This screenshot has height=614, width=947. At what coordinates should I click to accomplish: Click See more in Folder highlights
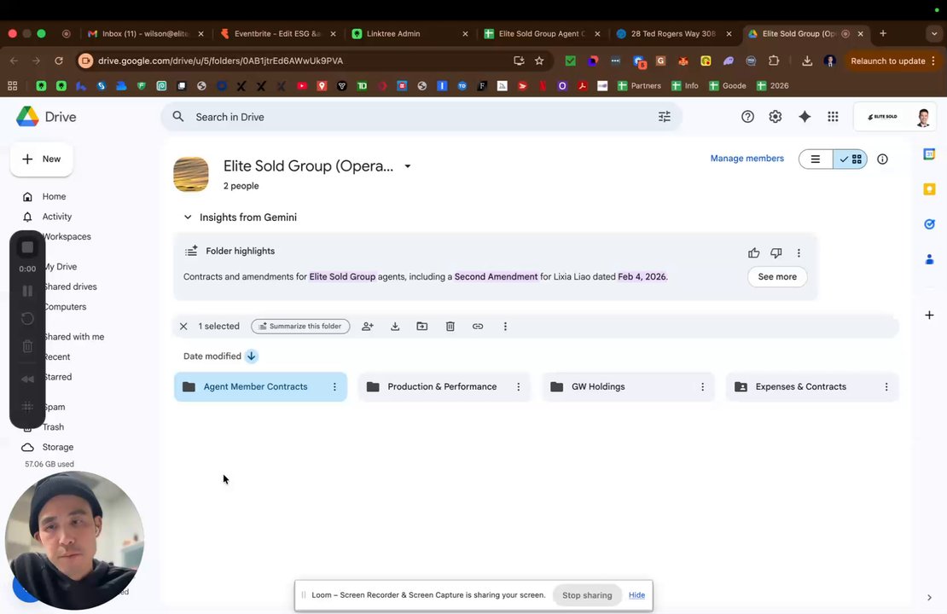(x=777, y=276)
